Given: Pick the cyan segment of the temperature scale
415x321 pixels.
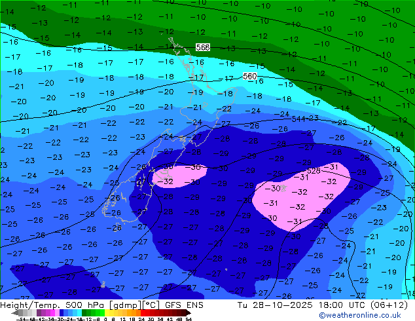Looking at the screenshot, I should click(x=79, y=312).
